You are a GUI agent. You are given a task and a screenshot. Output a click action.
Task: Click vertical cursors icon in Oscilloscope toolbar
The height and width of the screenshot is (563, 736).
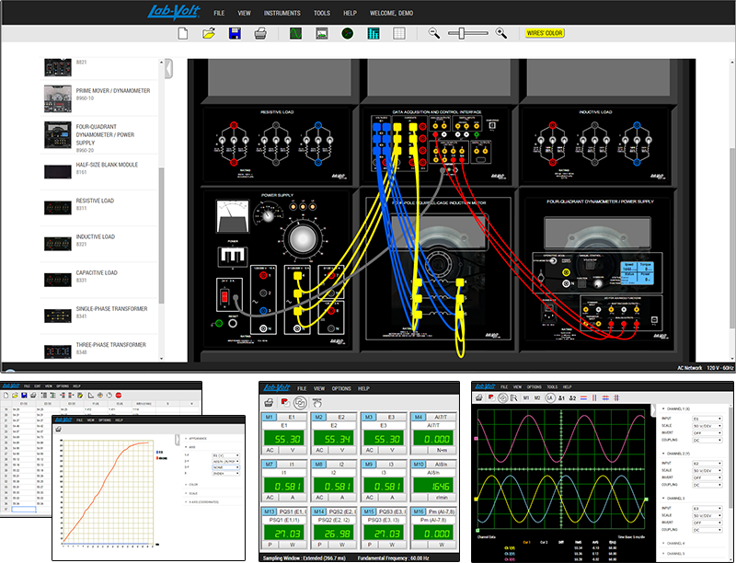[594, 397]
